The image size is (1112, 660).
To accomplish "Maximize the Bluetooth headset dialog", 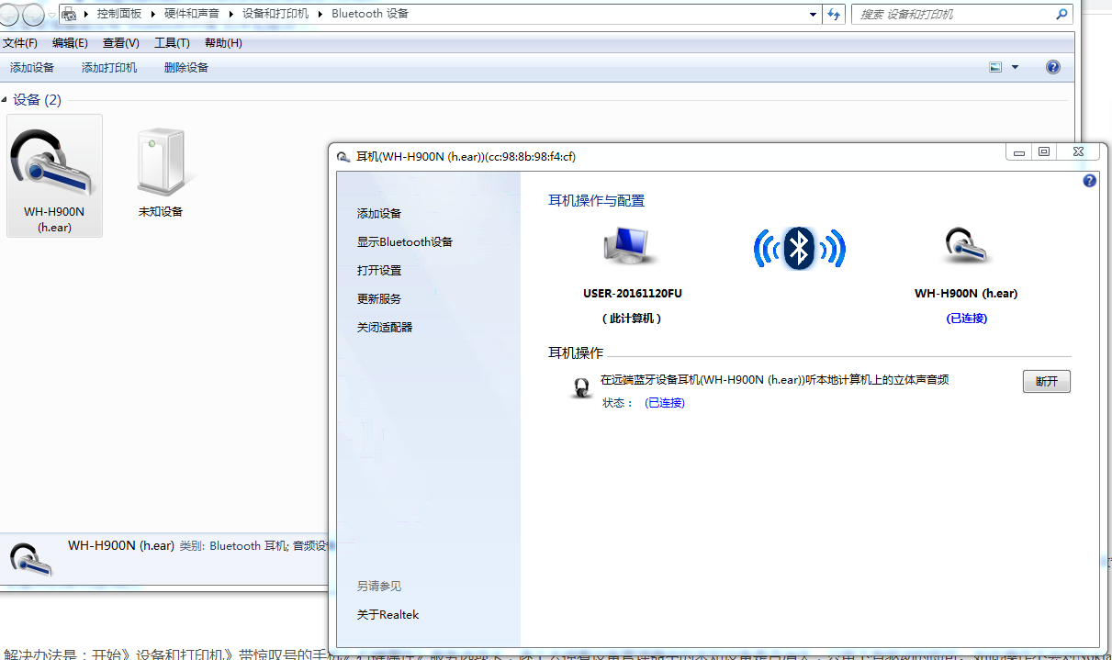I will coord(1044,151).
